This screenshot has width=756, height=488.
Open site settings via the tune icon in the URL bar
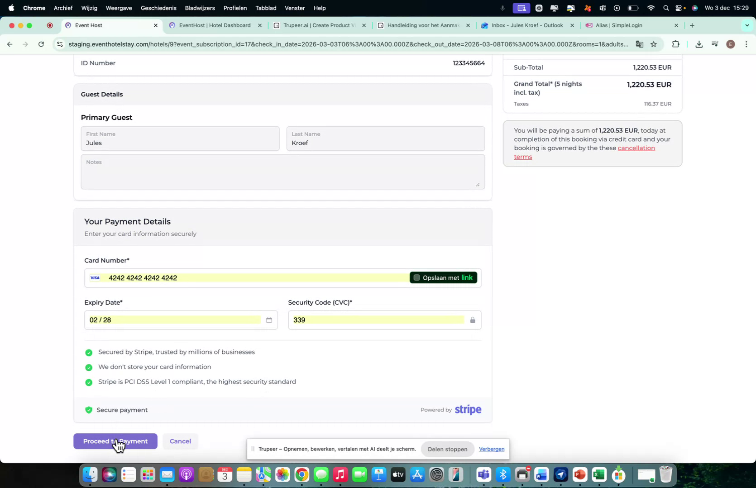59,44
